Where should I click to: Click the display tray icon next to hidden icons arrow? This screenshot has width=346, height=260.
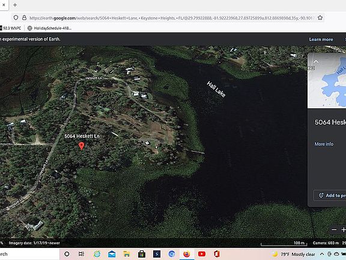(x=329, y=254)
